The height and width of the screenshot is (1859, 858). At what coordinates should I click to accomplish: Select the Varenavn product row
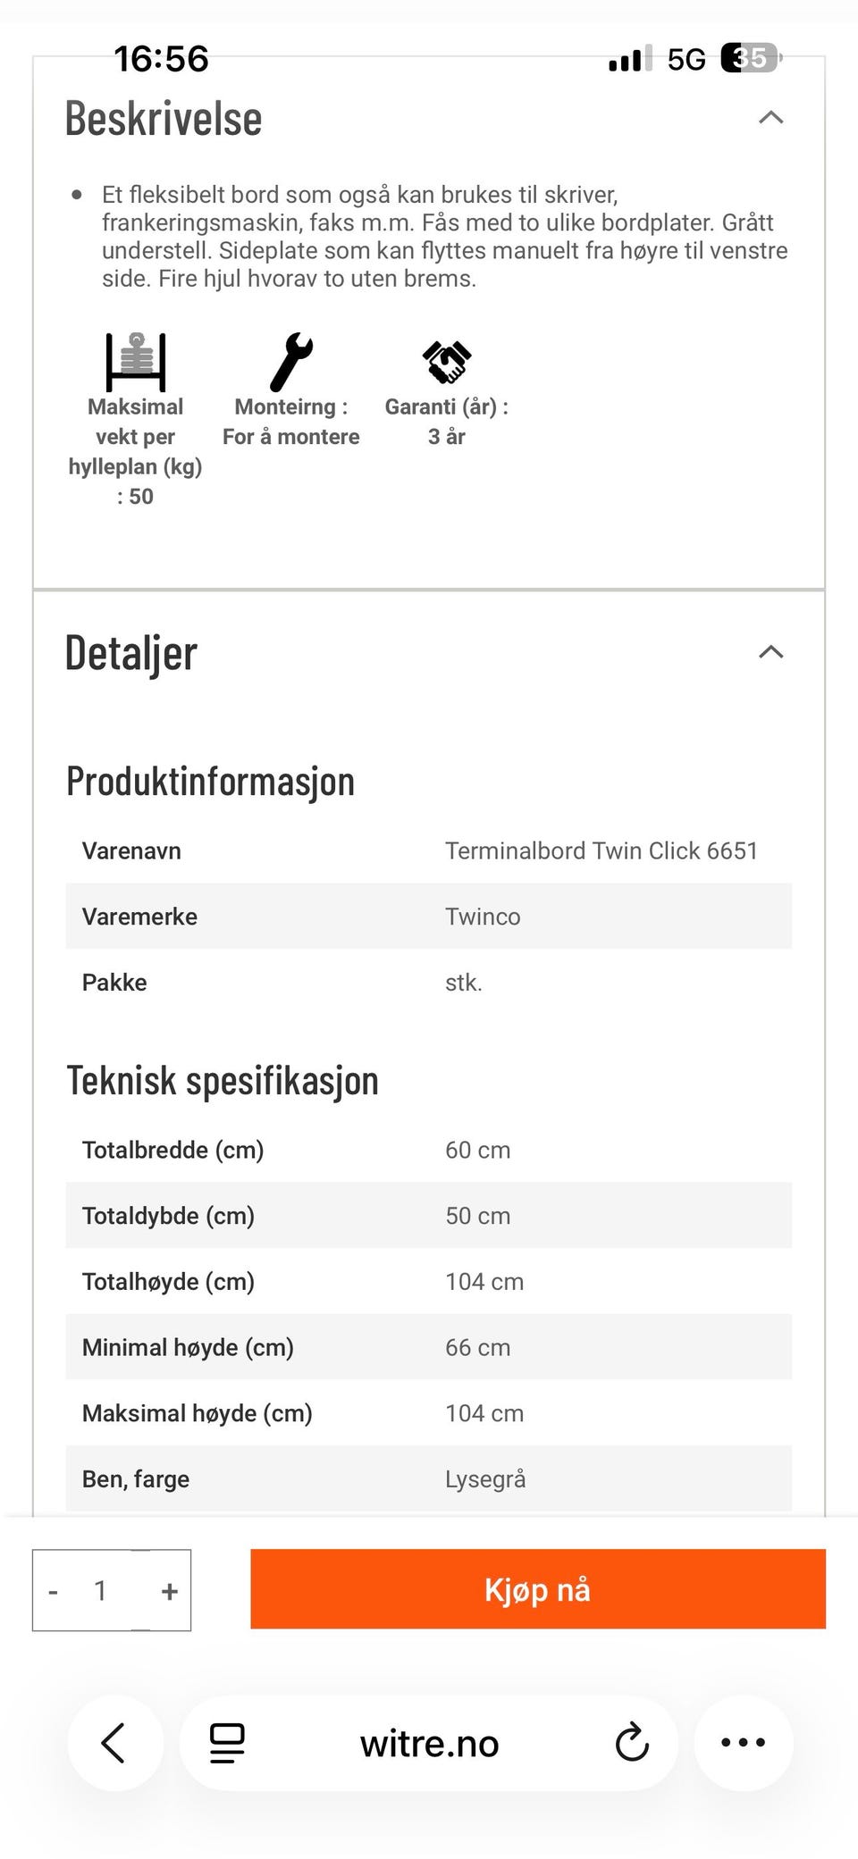coord(429,850)
